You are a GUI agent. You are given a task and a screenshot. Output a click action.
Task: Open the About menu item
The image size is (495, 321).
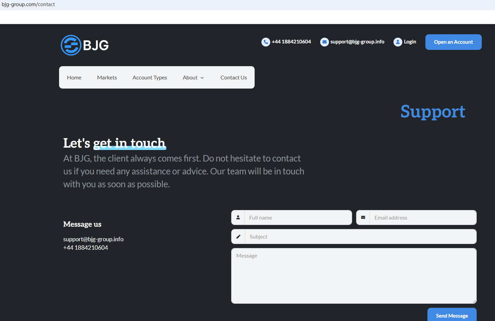coord(190,78)
